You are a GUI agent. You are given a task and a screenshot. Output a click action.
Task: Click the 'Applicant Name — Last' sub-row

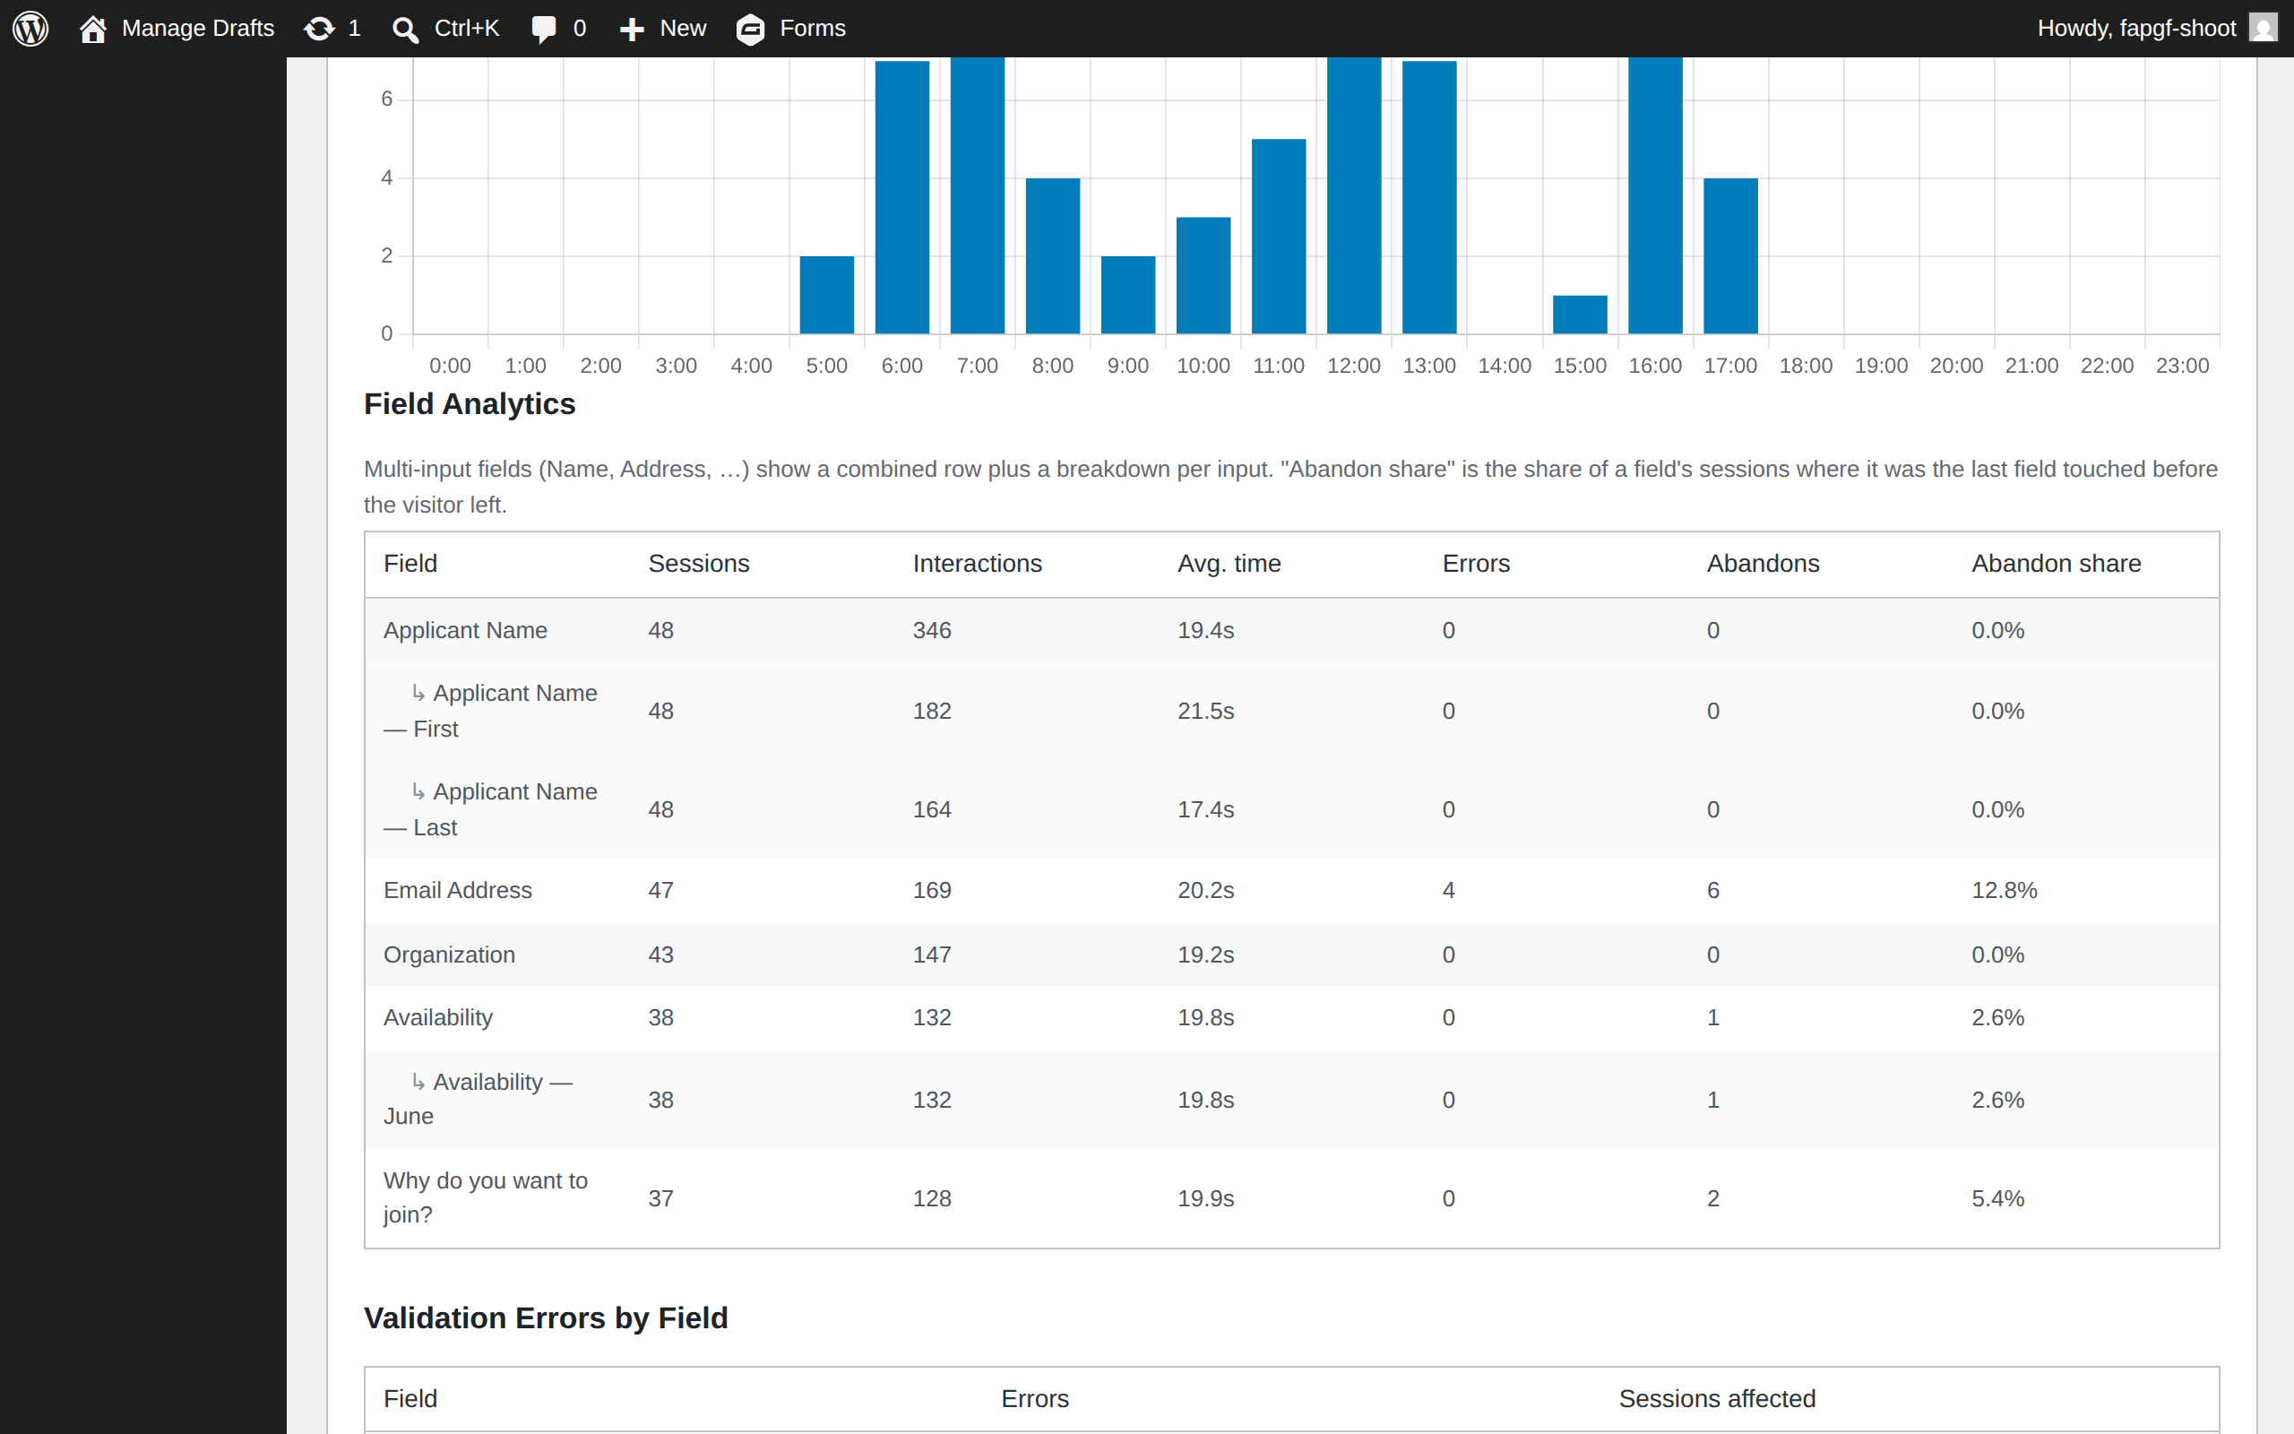coord(1292,810)
